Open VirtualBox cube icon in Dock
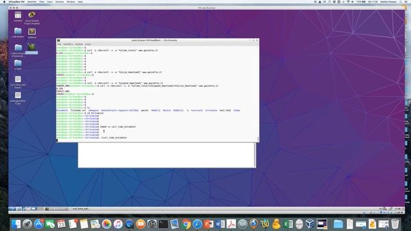This screenshot has height=231, width=411. click(x=310, y=224)
